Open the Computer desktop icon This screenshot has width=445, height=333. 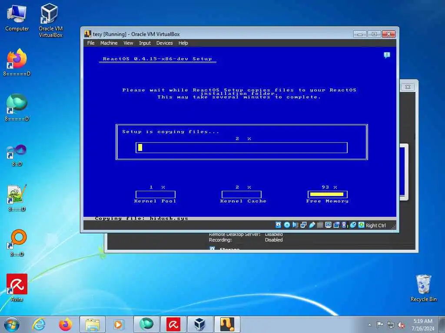[x=17, y=18]
